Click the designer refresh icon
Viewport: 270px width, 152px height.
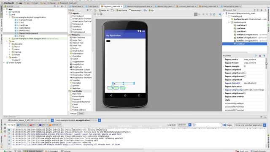click(x=214, y=14)
